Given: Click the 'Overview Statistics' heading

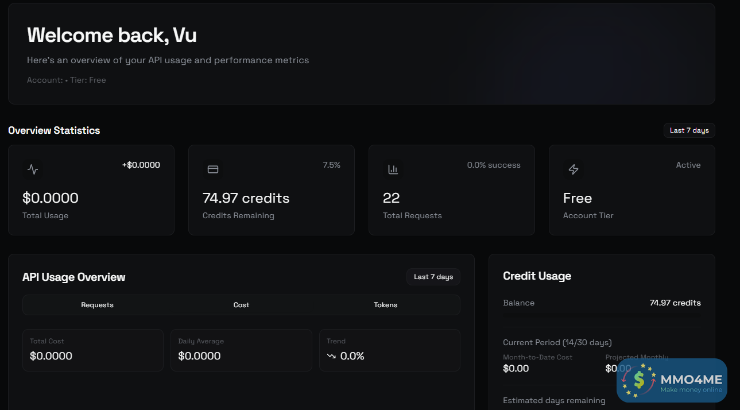Looking at the screenshot, I should pos(54,130).
